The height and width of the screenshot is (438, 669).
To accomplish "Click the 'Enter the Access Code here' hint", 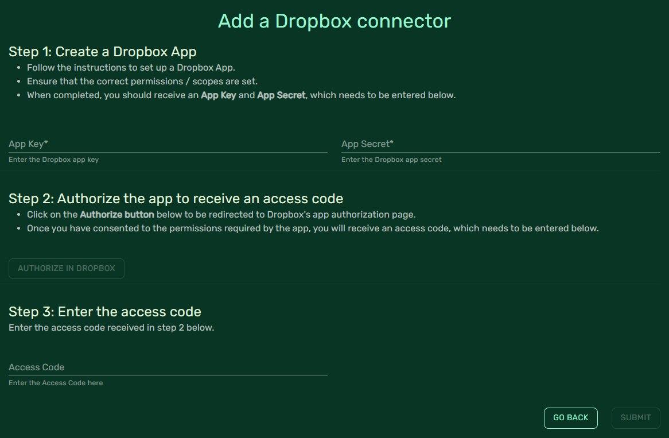I will pos(56,383).
